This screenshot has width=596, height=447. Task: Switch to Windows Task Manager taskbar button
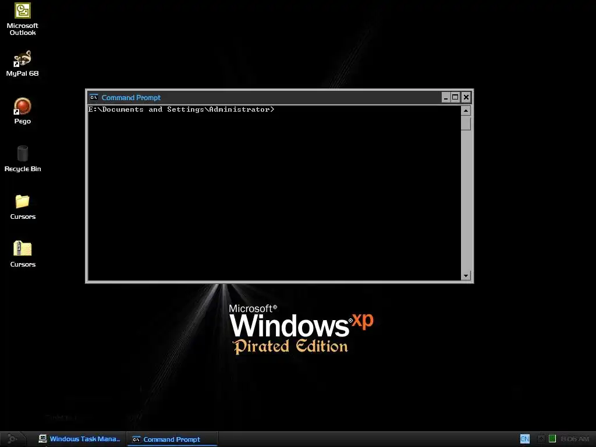tap(79, 439)
